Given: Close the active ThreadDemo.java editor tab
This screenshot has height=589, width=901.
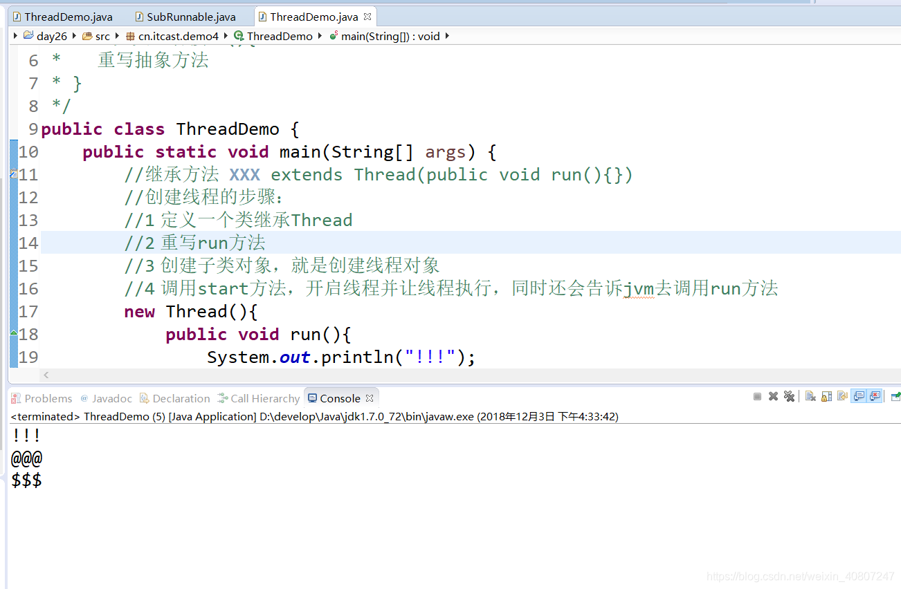Looking at the screenshot, I should pyautogui.click(x=367, y=17).
